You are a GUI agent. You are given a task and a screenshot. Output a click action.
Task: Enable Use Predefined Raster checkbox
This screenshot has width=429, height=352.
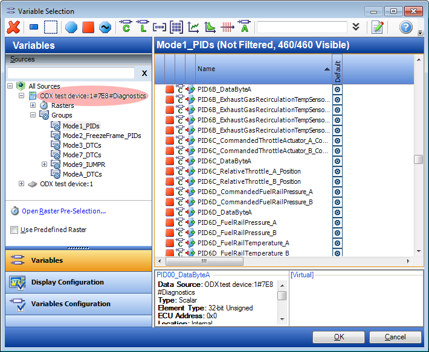click(14, 230)
